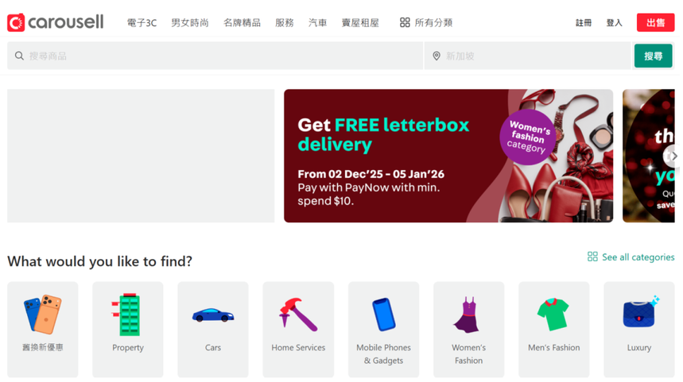Click the 舊換新優惠 phones icon

tap(43, 314)
